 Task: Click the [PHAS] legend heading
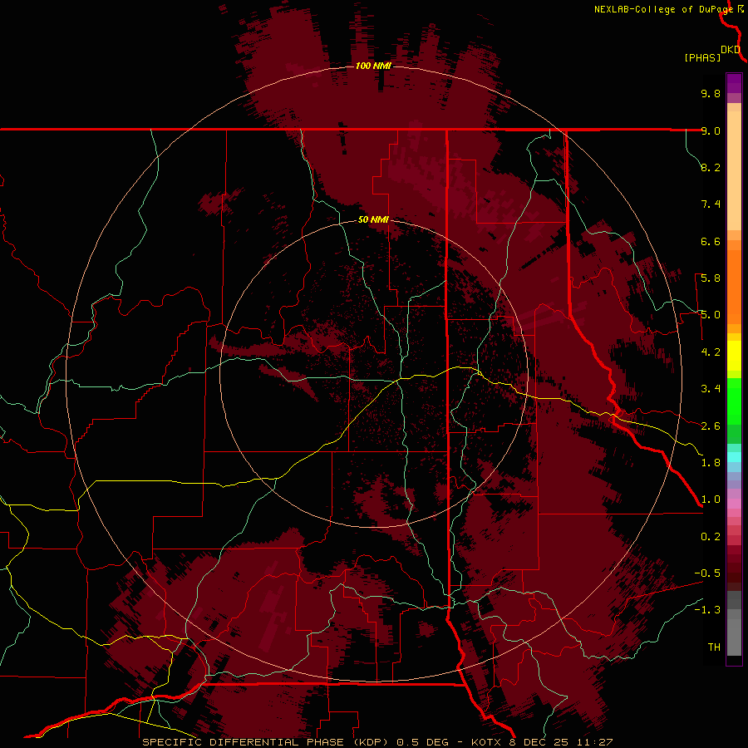coord(702,57)
